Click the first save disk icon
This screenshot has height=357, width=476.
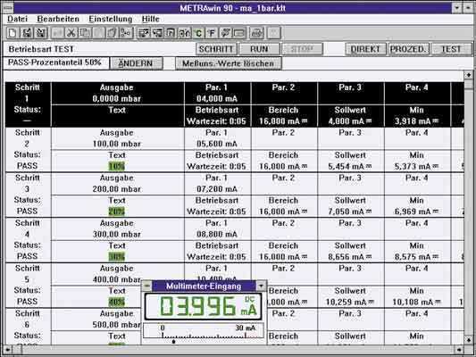pos(27,33)
